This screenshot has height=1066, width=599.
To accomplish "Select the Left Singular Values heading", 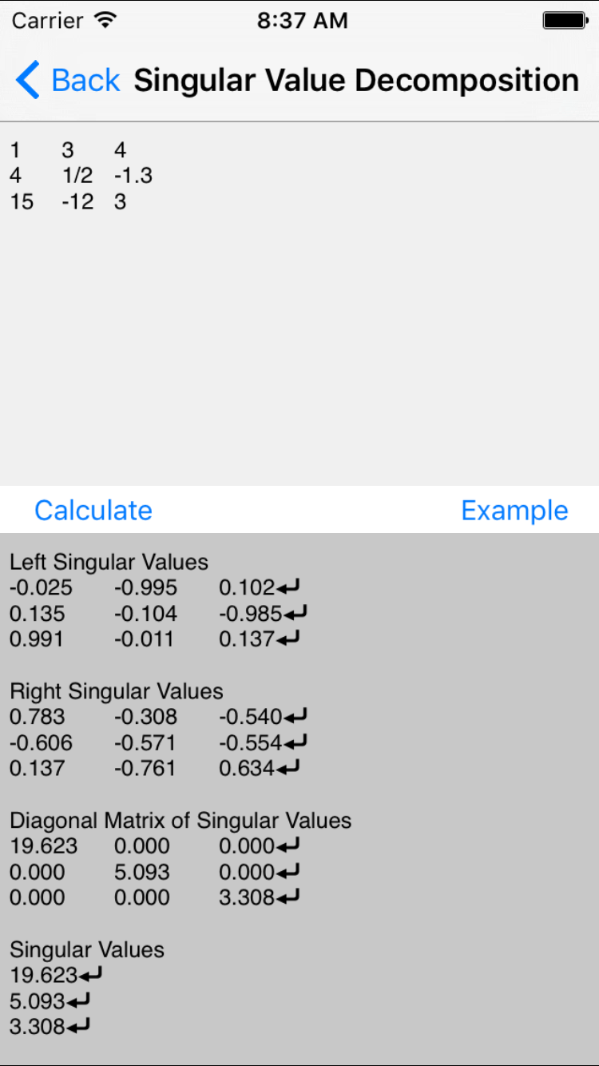I will (109, 562).
